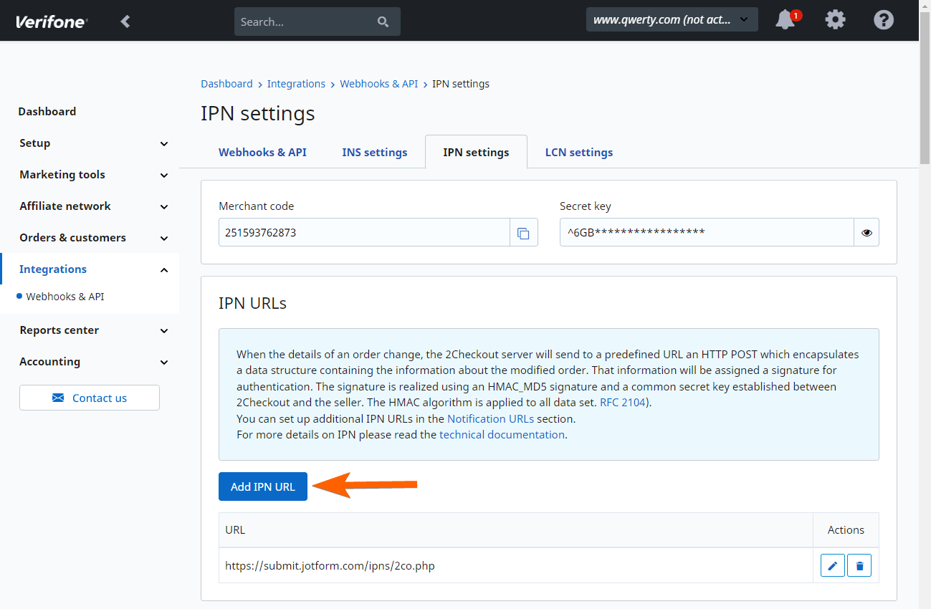The image size is (931, 609).
Task: Switch to the INS settings tab
Action: (x=375, y=153)
